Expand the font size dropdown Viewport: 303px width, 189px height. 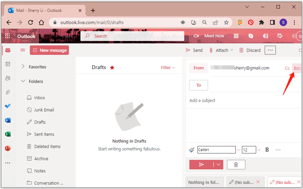point(259,150)
